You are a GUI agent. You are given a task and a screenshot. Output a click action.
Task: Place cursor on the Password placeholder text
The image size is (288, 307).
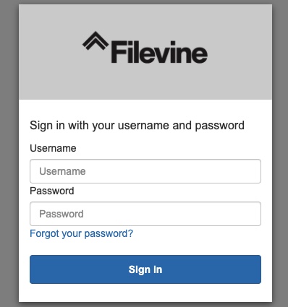pos(62,214)
